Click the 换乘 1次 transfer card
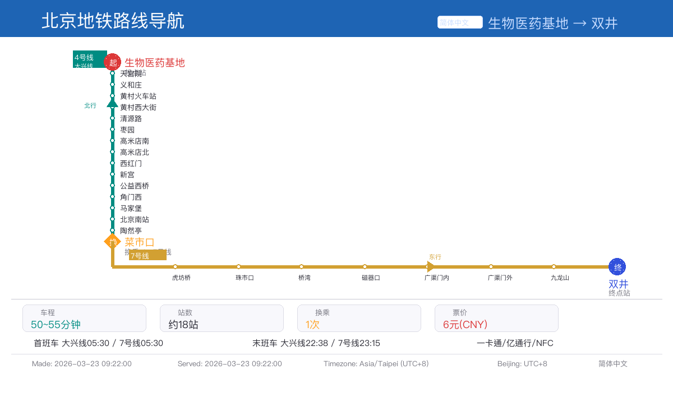Viewport: 673px width, 415px height. tap(359, 319)
